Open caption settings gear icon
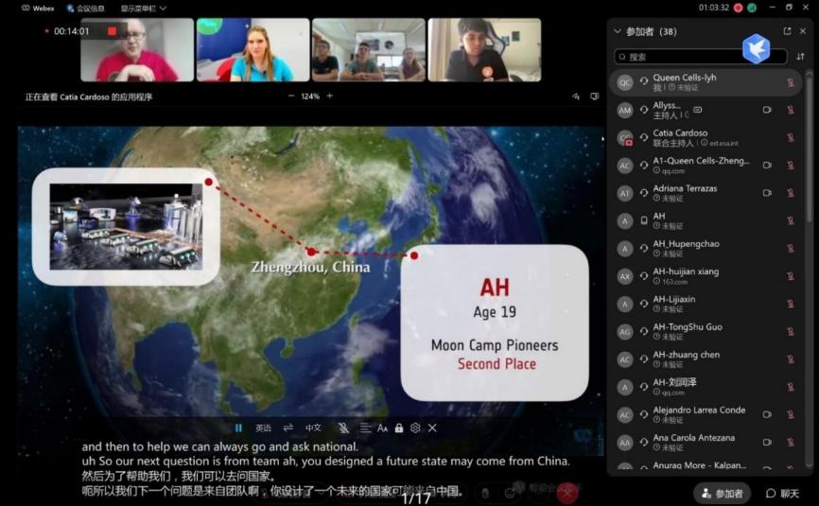Screen dimensions: 819x506 click(415, 428)
